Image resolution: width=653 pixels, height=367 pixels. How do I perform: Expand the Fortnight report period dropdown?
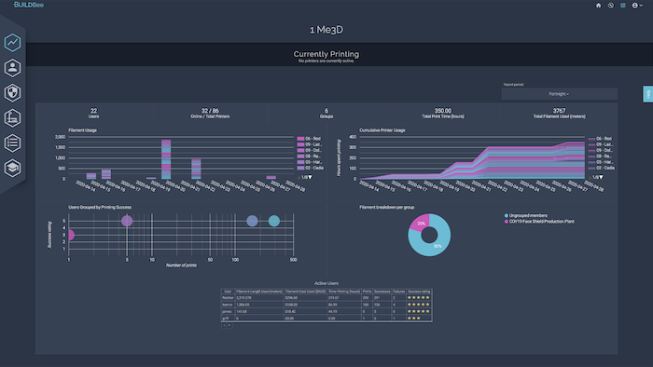[559, 94]
